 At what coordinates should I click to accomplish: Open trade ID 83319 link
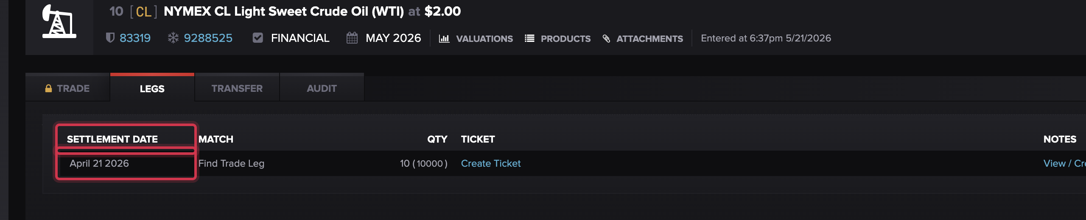point(135,38)
